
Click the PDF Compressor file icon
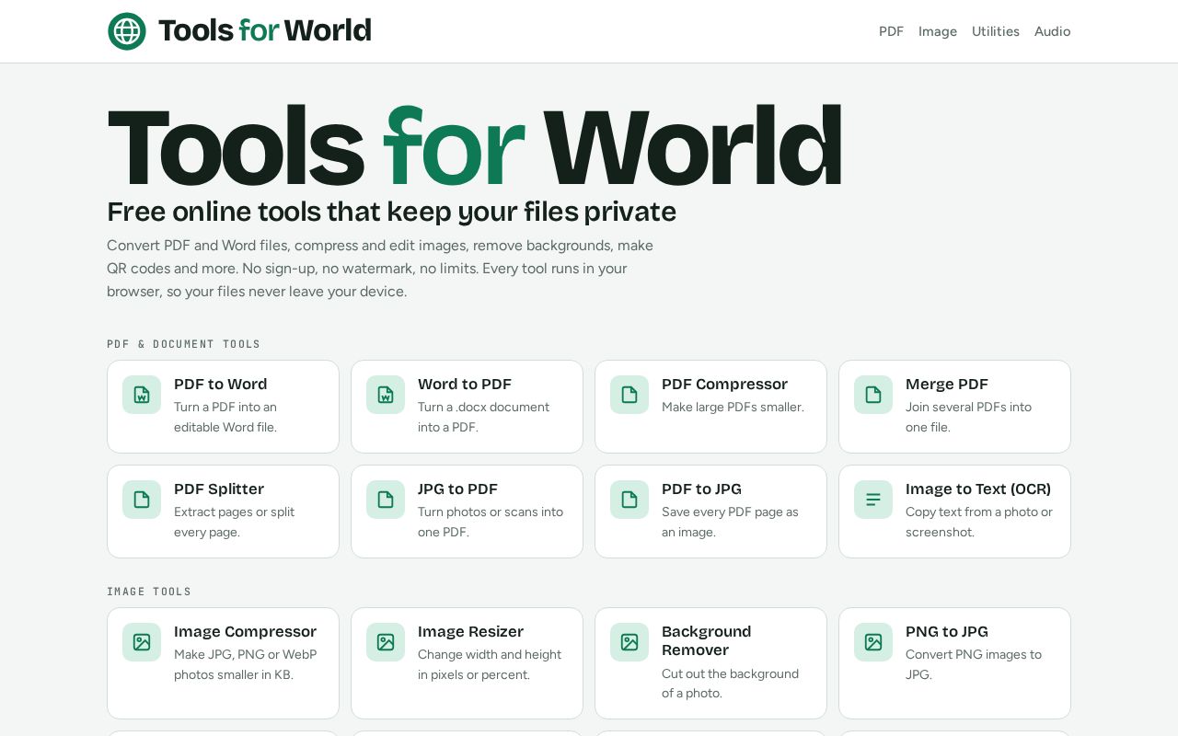[629, 395]
